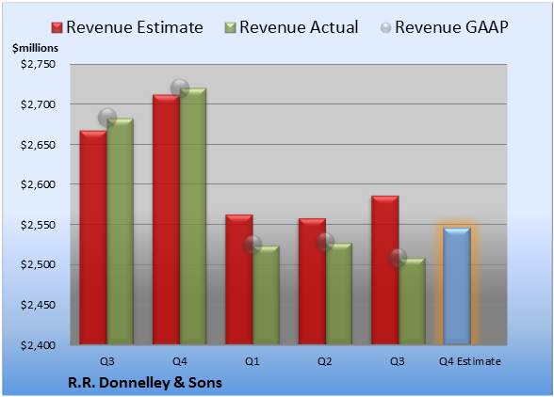Select the blue Q4 Estimate bar
Screen dimensions: 554x397
pyautogui.click(x=457, y=286)
